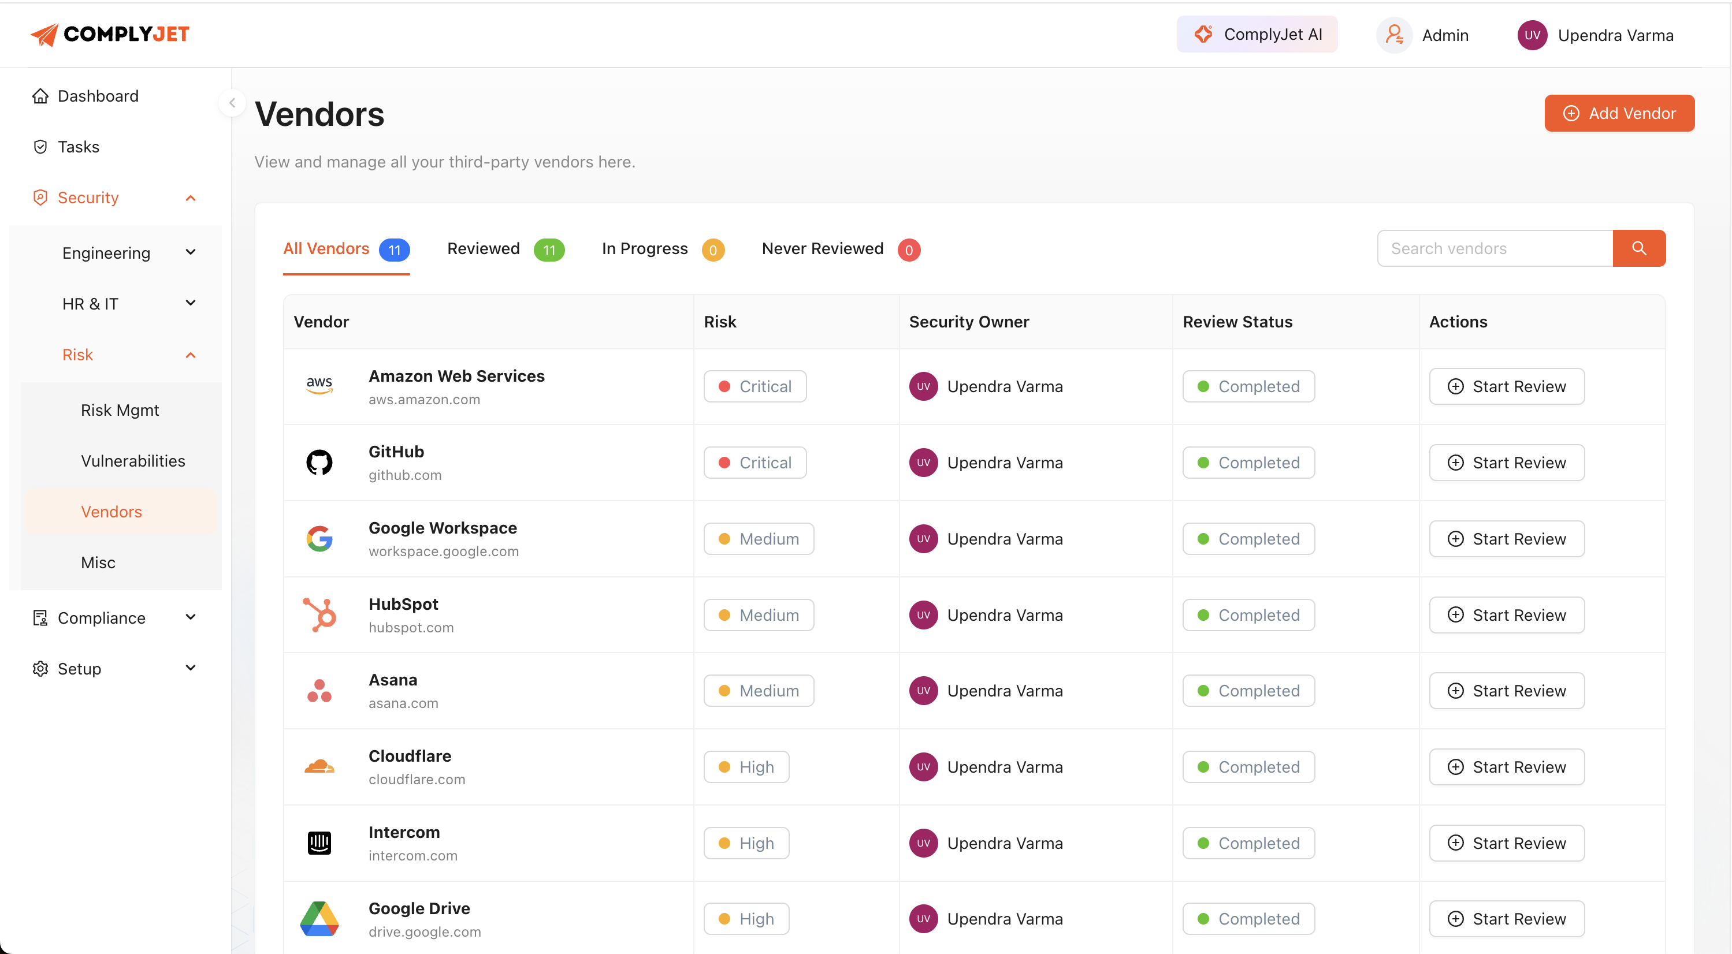Collapse the sidebar with the arrow icon

pos(232,103)
